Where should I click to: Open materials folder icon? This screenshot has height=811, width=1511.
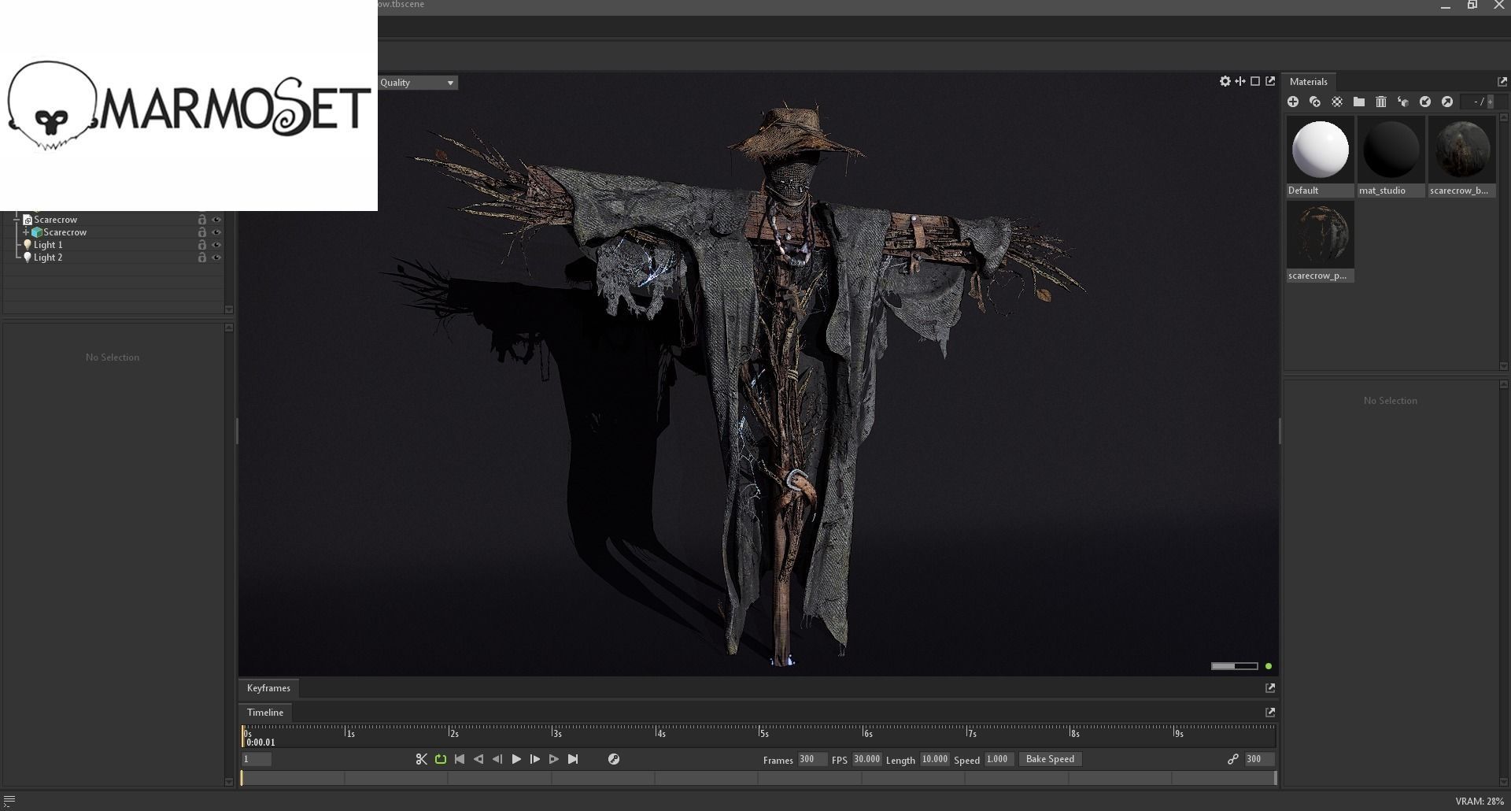1359,102
